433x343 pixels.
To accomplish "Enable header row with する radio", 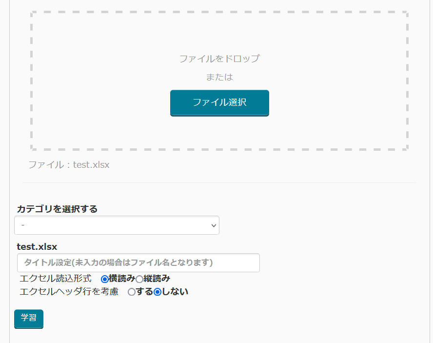I will [131, 292].
